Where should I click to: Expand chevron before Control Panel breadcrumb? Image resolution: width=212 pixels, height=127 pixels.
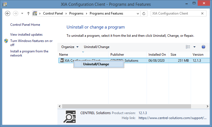[x=40, y=13]
